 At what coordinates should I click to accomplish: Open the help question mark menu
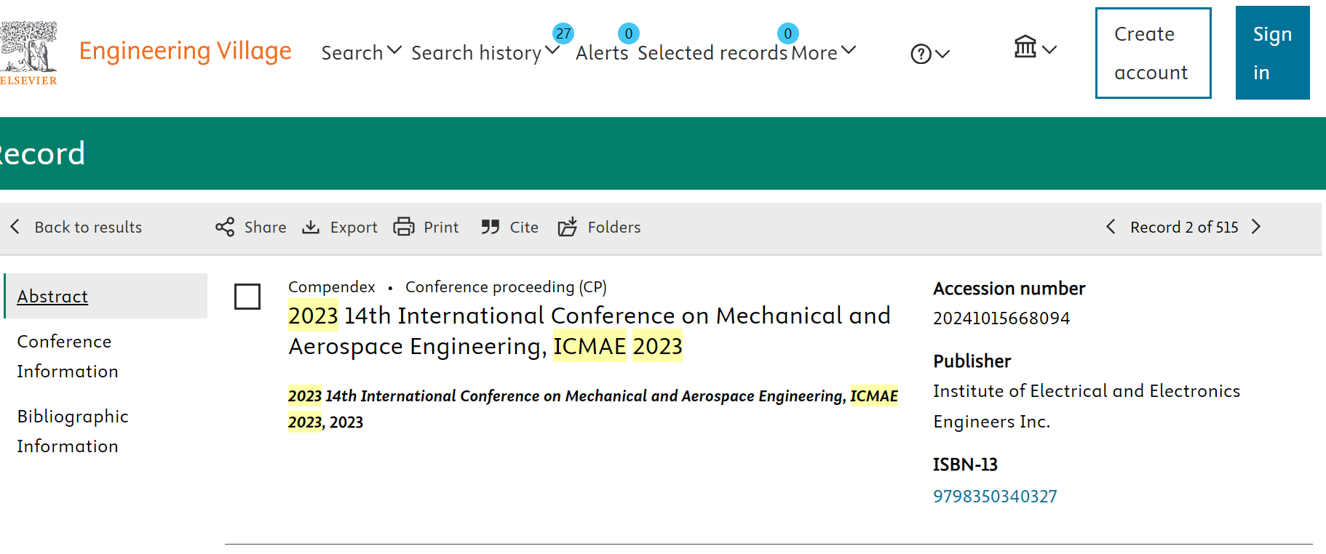[929, 54]
